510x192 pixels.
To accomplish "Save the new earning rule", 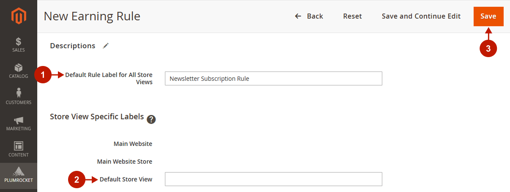I will click(488, 16).
